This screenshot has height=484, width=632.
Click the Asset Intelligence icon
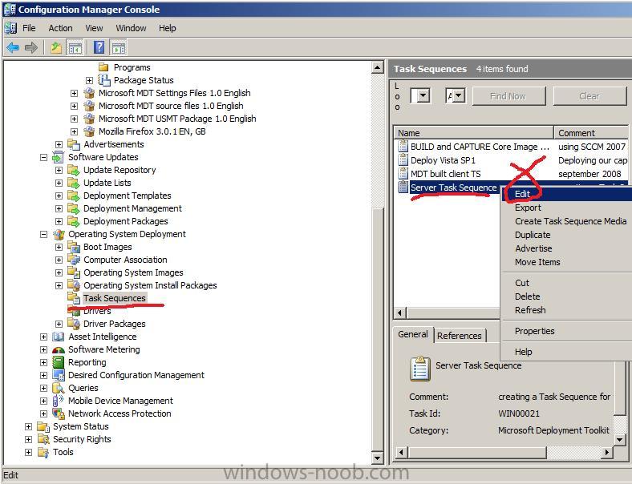point(59,337)
